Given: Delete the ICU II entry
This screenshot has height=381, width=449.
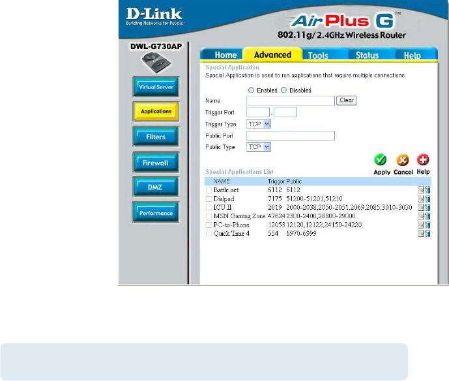Looking at the screenshot, I should point(427,207).
